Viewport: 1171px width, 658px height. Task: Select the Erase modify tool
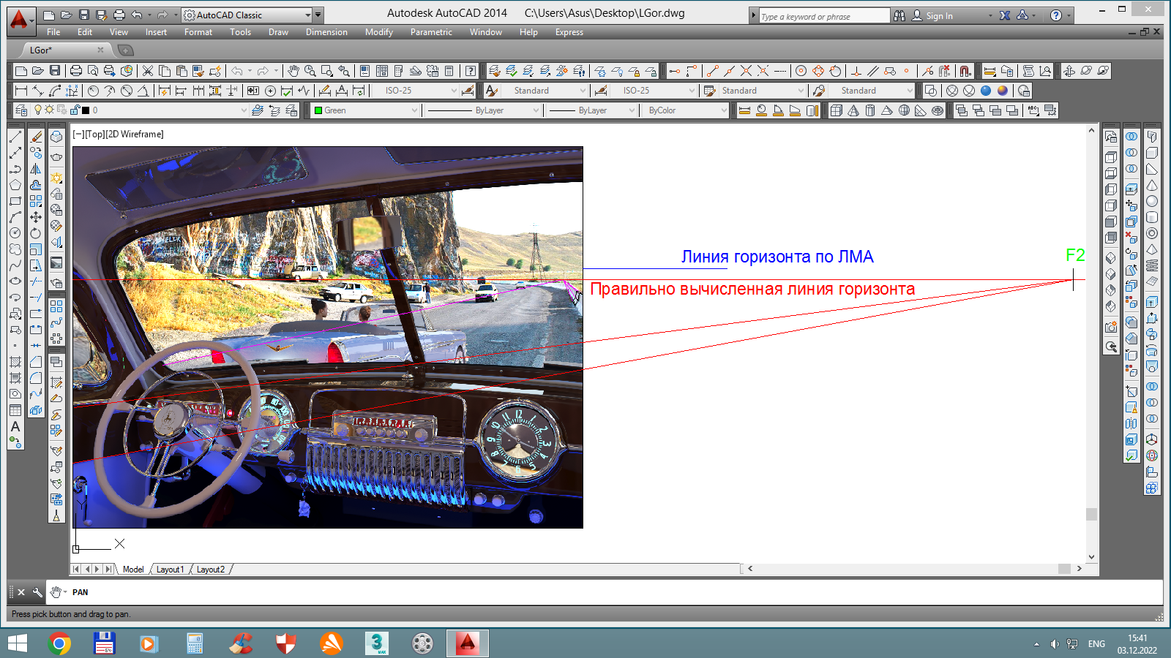[x=36, y=137]
